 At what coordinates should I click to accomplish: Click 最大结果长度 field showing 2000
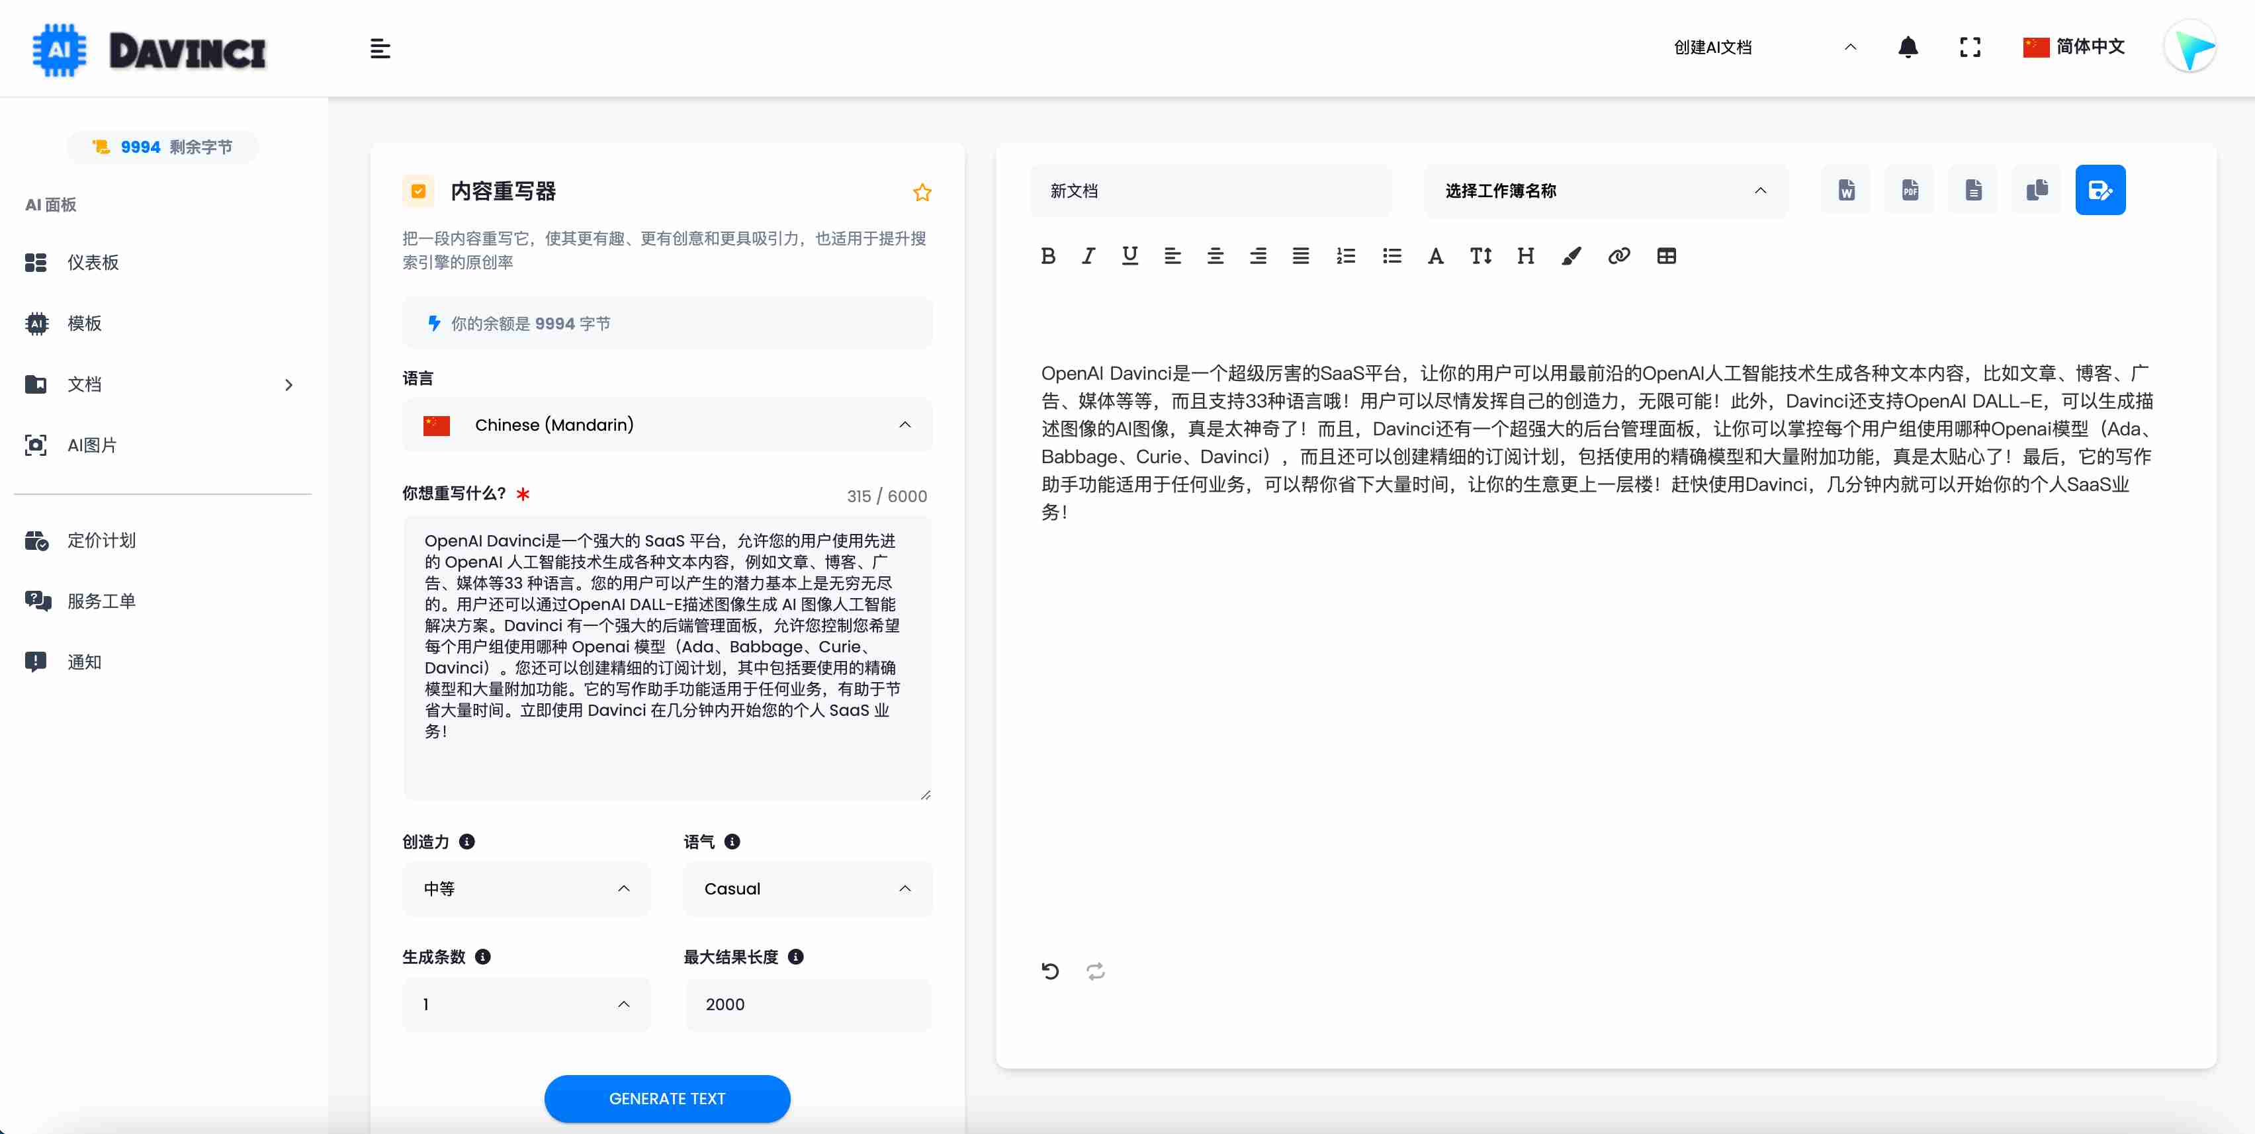807,1004
